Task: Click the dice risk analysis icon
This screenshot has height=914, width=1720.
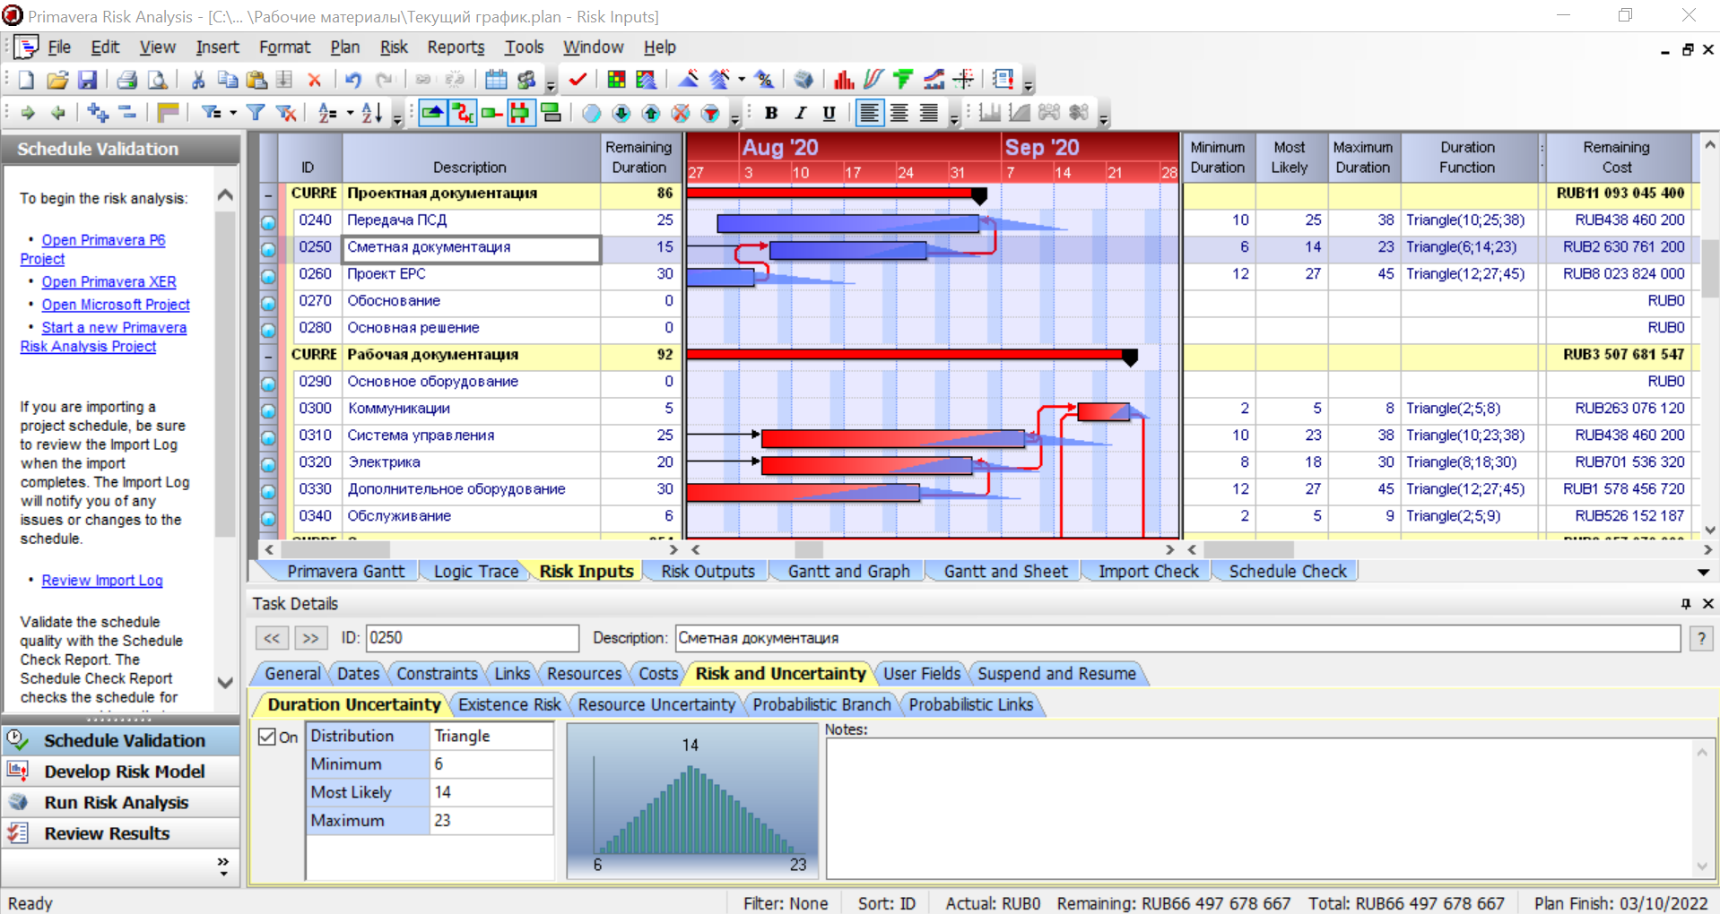Action: point(804,80)
